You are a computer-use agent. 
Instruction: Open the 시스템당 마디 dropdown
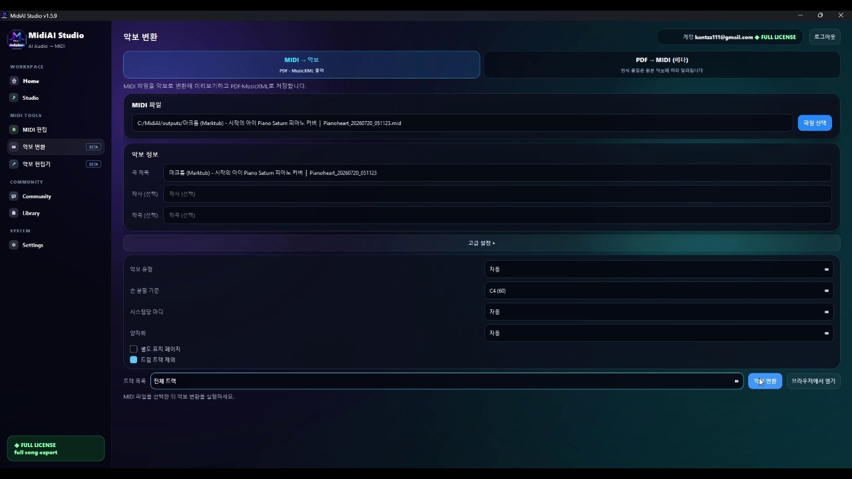659,312
